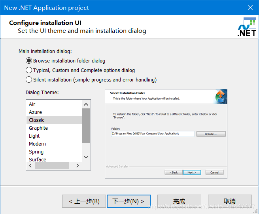Click Cancel button in preview dialog
The image size is (259, 214).
coord(214,172)
